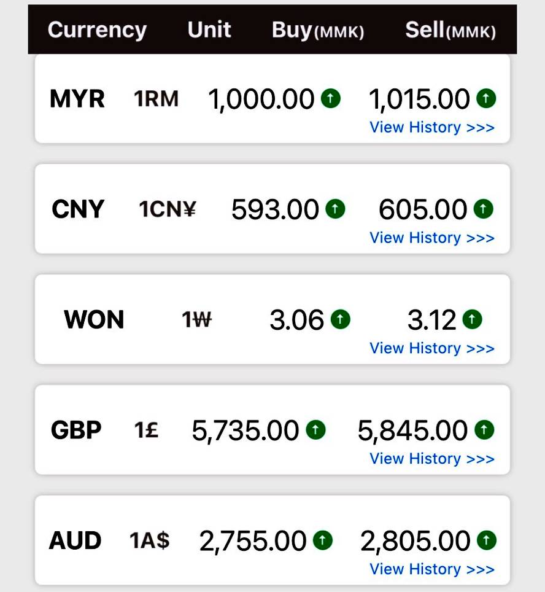This screenshot has width=545, height=592.
Task: Click the green arrow next to CNY sell 605.00
Action: 483,209
